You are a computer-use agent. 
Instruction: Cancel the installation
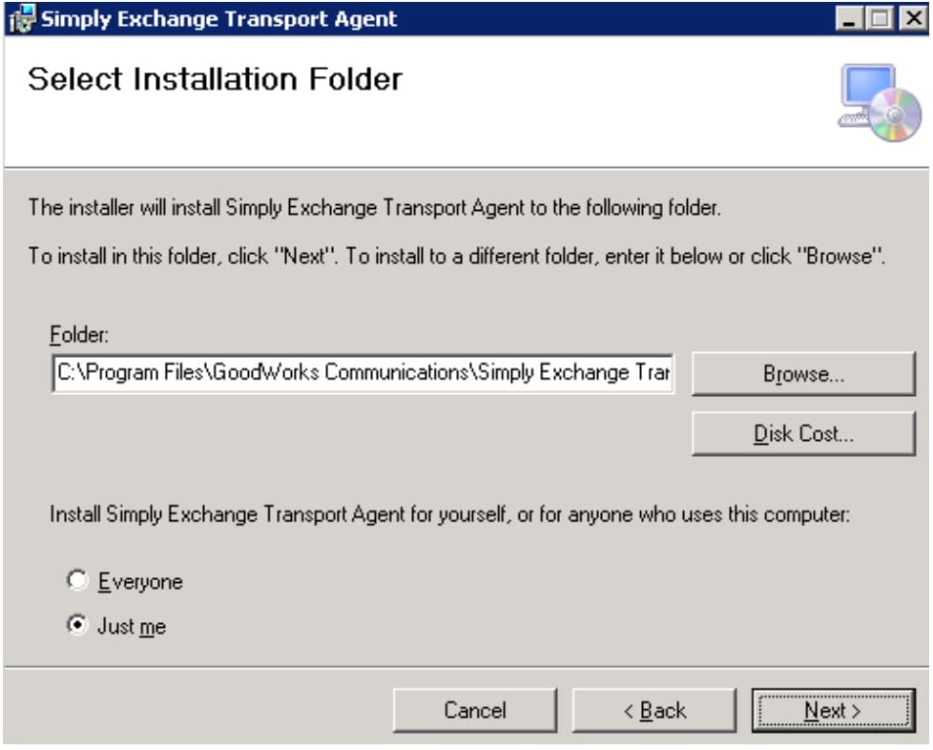(x=475, y=710)
